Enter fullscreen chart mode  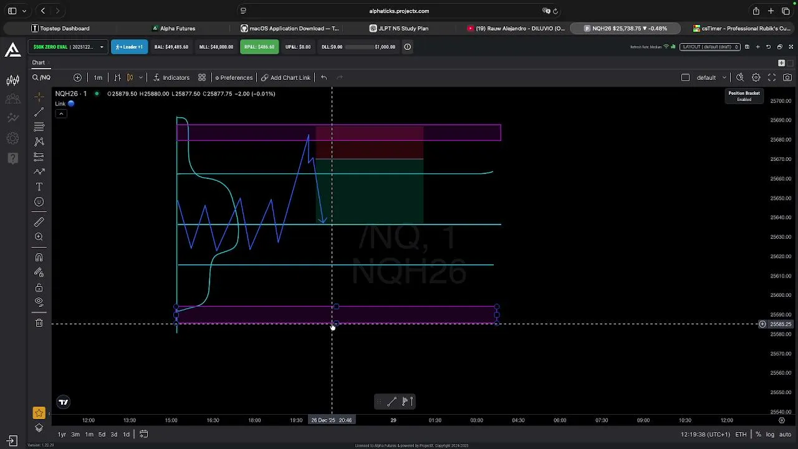click(772, 77)
